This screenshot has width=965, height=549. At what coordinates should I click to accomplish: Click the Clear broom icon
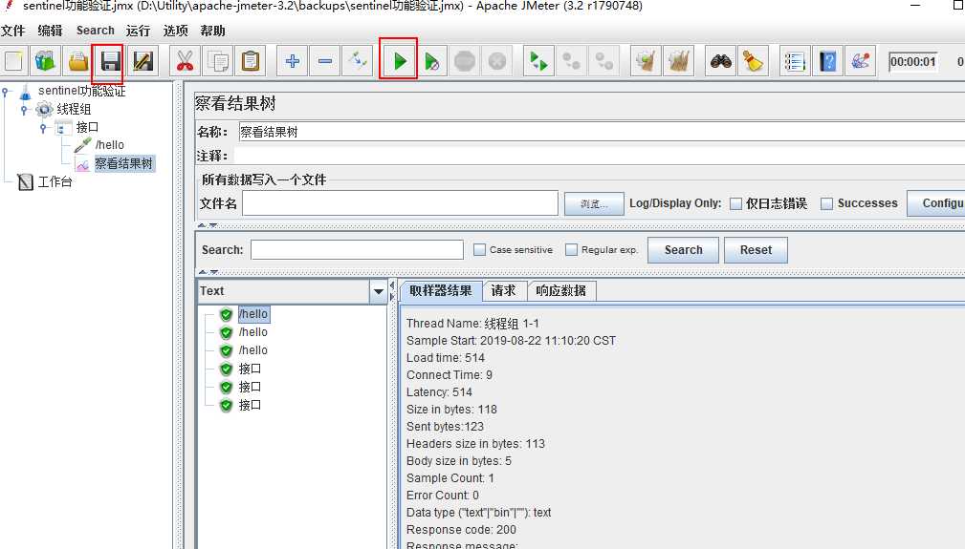click(646, 61)
